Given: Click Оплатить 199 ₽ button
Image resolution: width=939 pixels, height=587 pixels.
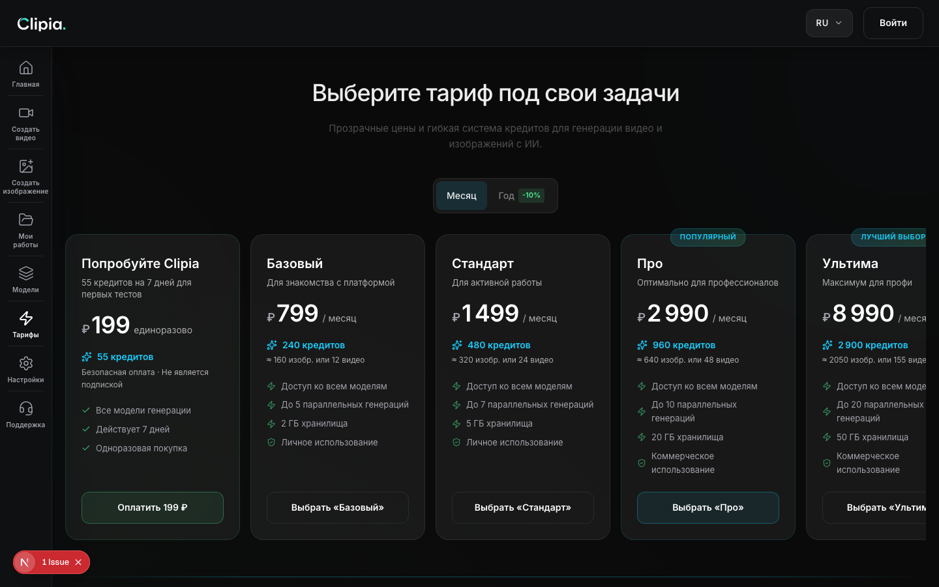Looking at the screenshot, I should click(153, 507).
